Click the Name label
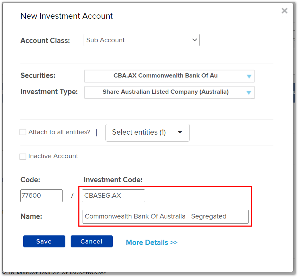This screenshot has width=298, height=277. pos(31,216)
